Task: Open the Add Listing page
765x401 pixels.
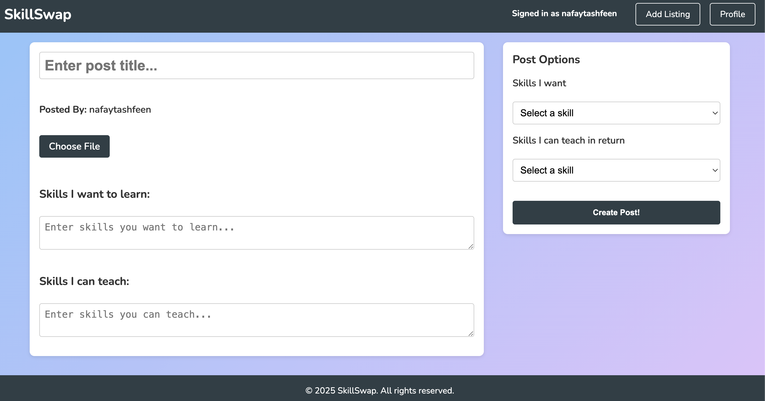Action: tap(668, 14)
